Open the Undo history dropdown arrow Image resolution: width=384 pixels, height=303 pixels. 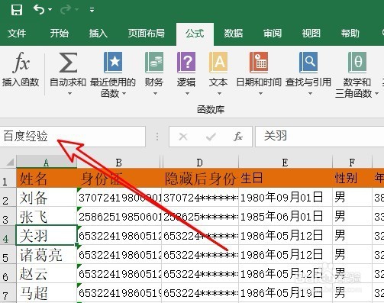click(50, 10)
